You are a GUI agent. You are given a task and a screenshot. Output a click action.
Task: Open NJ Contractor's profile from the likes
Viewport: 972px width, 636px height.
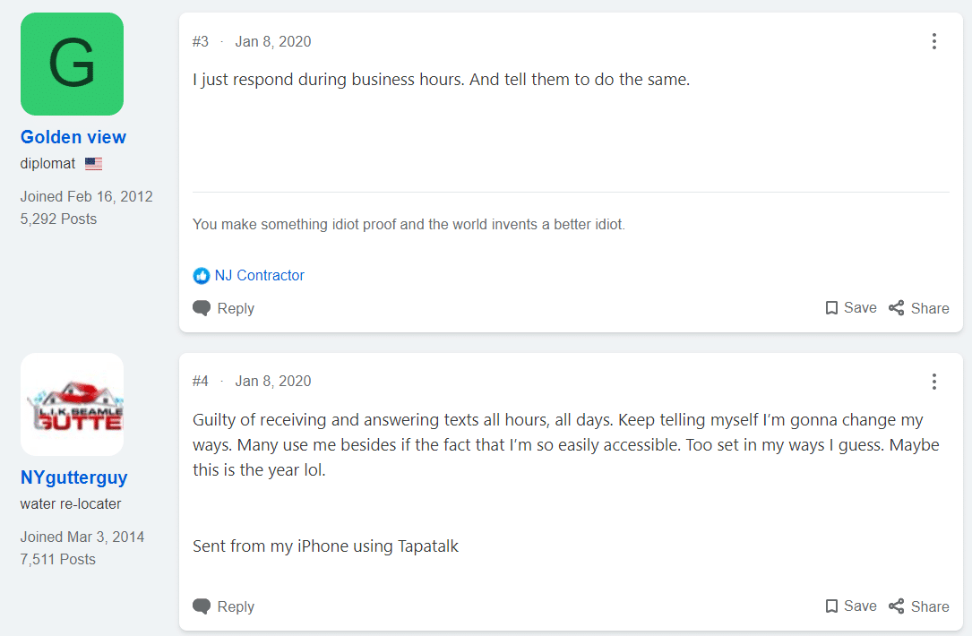(259, 275)
